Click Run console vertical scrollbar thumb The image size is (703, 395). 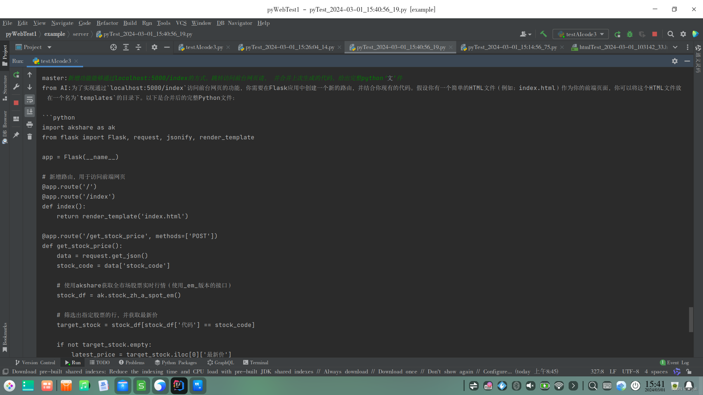coord(691,320)
